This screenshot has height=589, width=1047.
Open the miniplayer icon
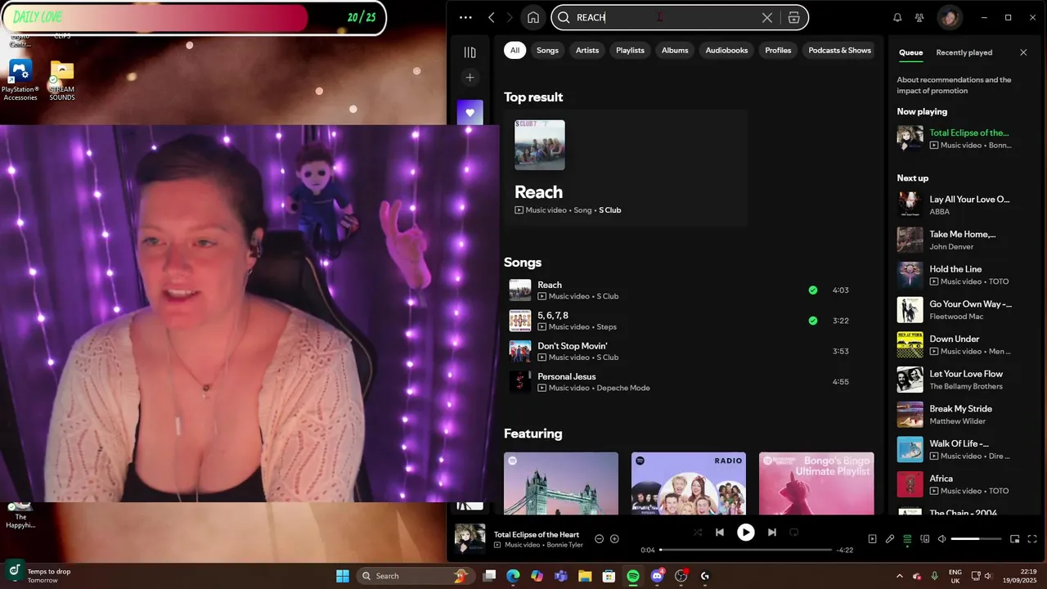click(1015, 539)
